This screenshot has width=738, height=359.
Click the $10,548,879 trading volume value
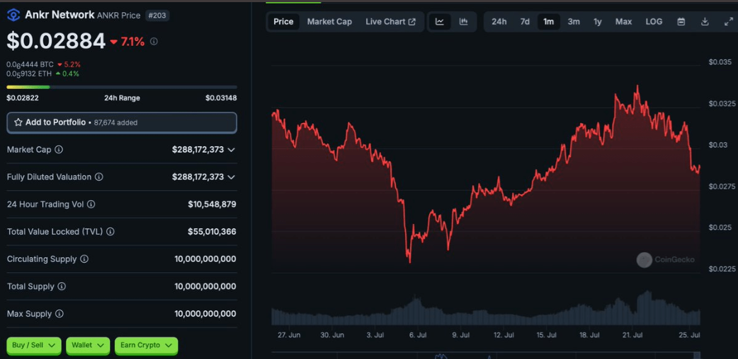pos(212,204)
